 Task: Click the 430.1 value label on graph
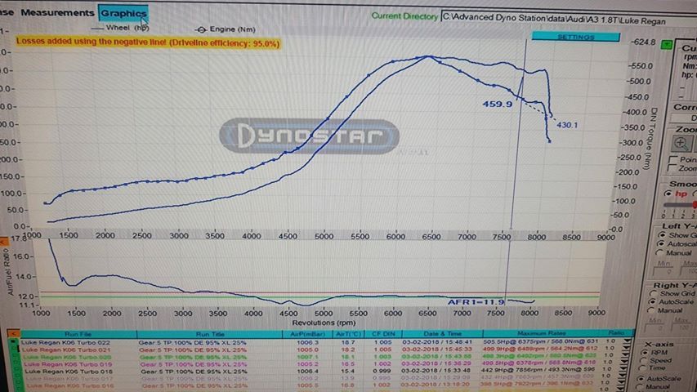(x=567, y=125)
